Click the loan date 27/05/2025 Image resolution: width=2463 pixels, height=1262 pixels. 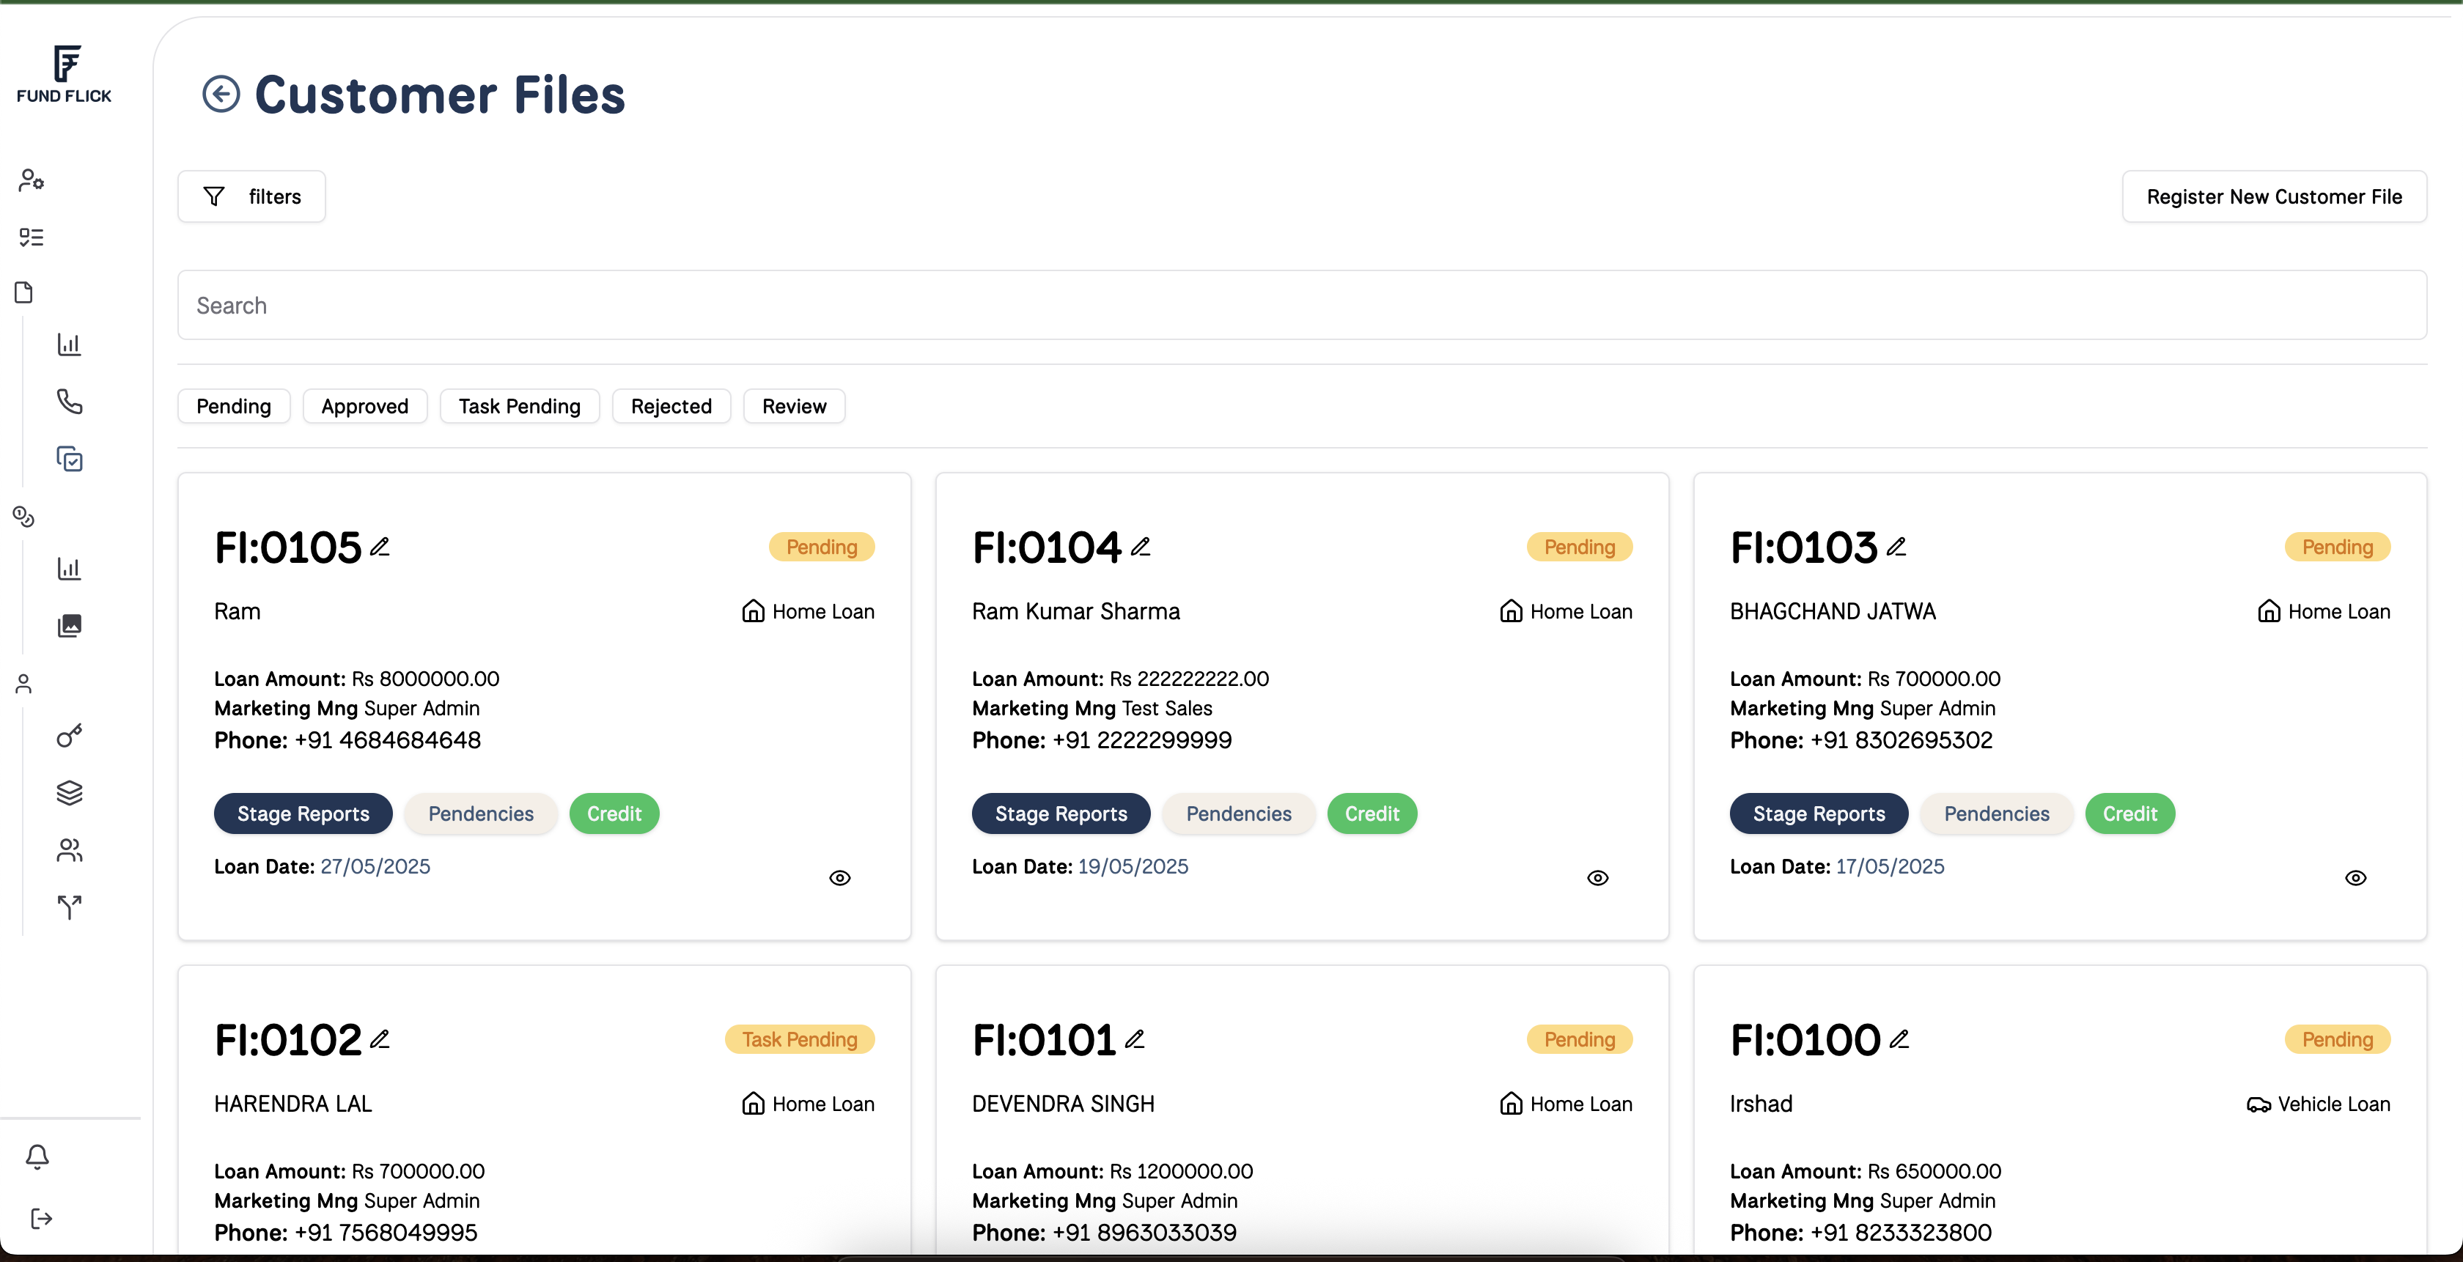pyautogui.click(x=375, y=866)
